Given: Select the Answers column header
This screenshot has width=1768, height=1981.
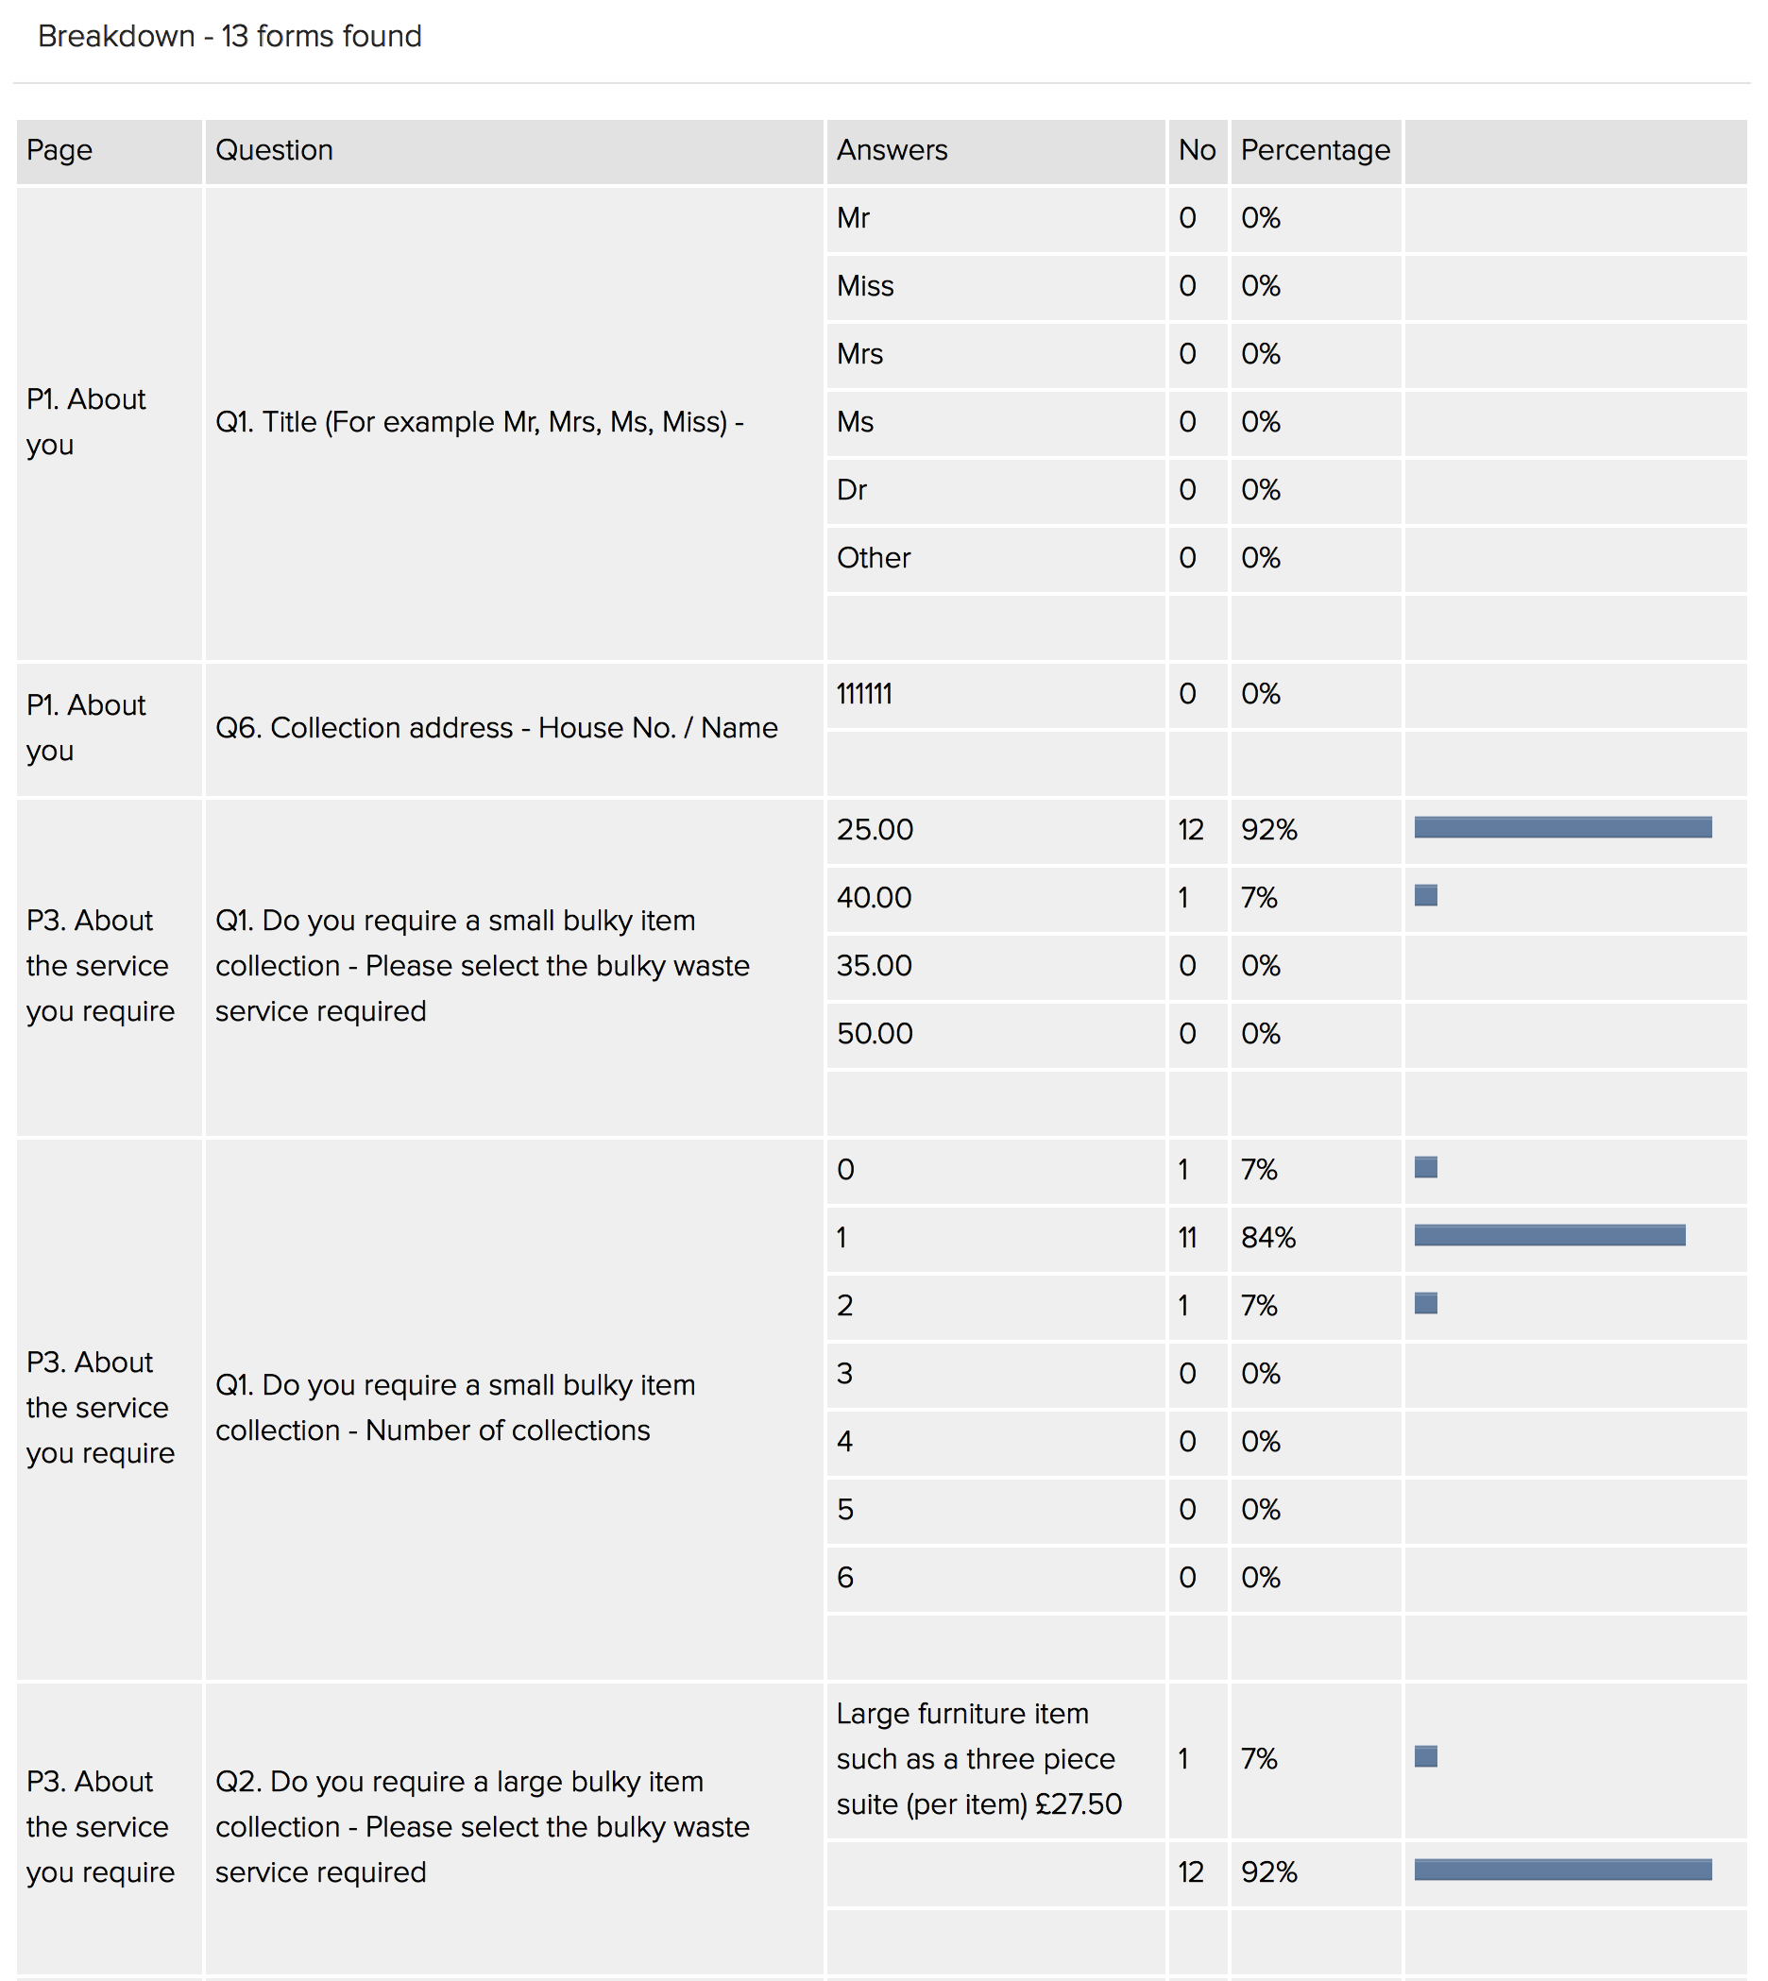Looking at the screenshot, I should click(891, 149).
